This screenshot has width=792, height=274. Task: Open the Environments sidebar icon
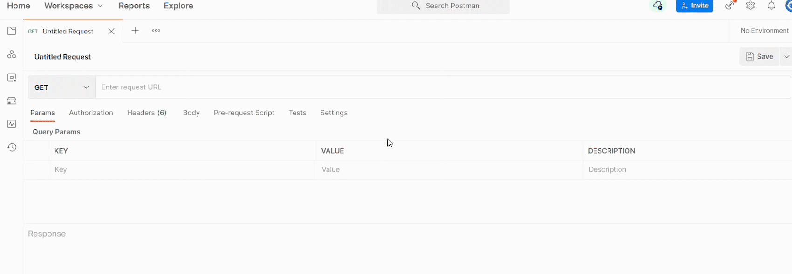tap(12, 78)
